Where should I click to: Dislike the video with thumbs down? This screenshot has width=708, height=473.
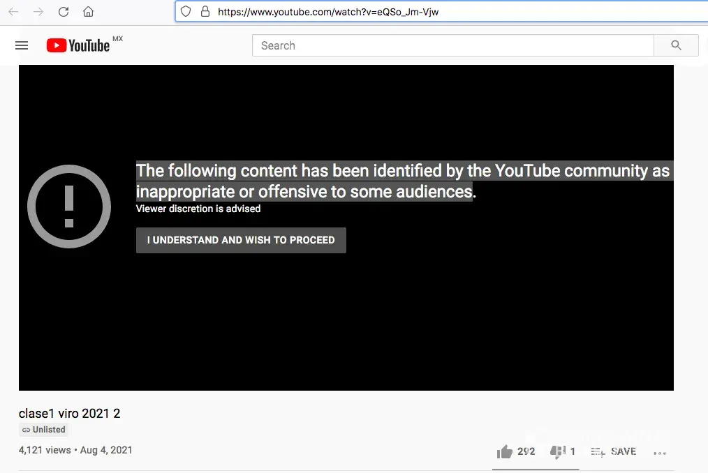(558, 451)
